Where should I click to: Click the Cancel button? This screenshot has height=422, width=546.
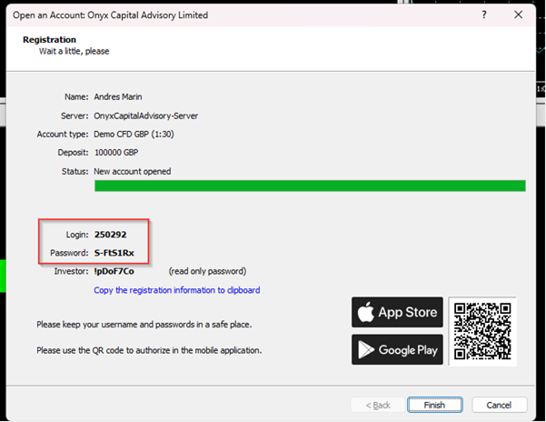[x=499, y=405]
